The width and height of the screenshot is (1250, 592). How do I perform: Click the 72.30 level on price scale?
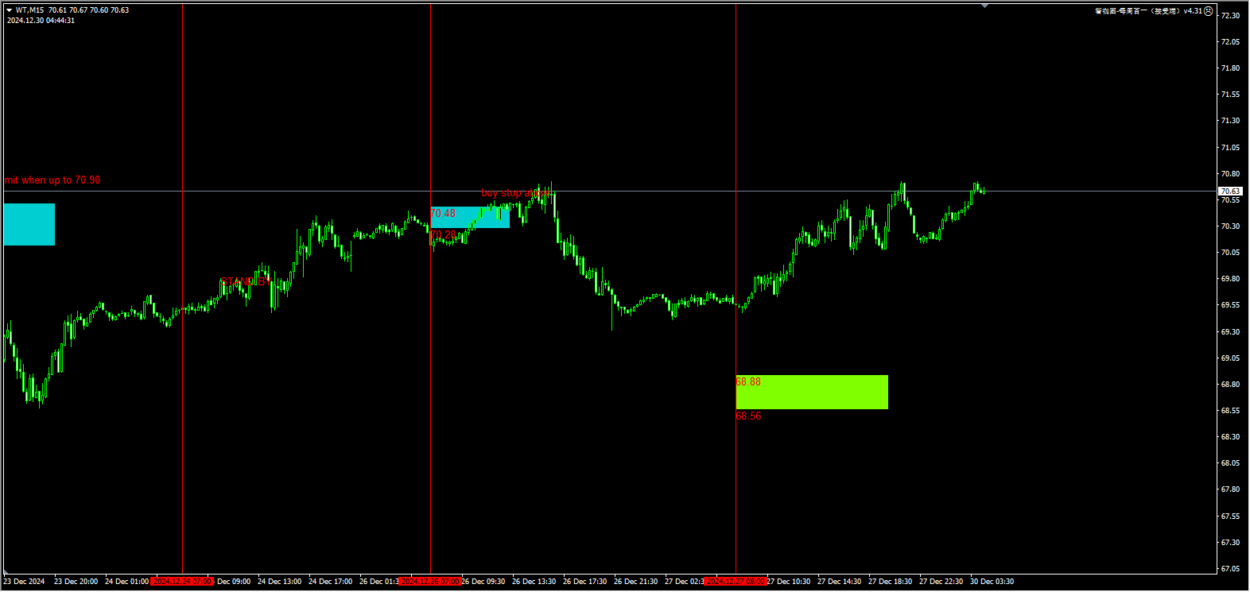(x=1229, y=16)
